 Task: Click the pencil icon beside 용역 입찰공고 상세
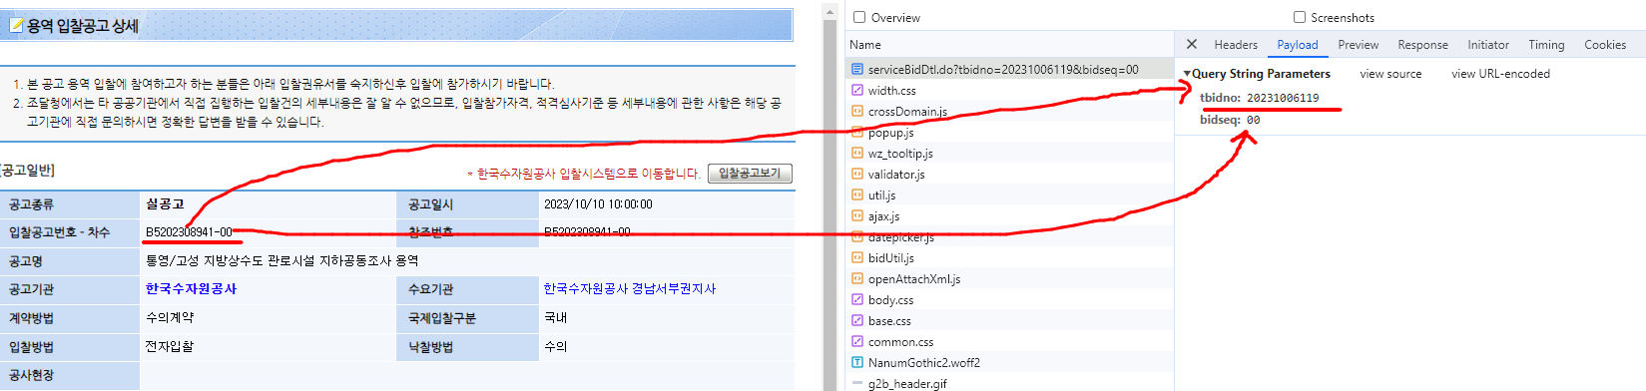pos(16,26)
